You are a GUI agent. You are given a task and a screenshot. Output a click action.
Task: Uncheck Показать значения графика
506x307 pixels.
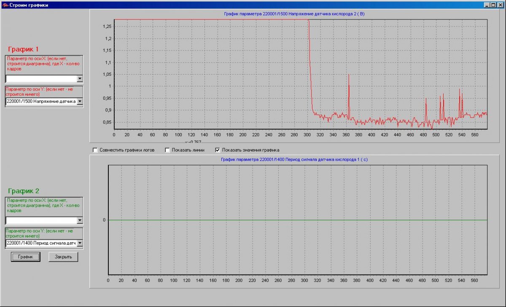[218, 150]
